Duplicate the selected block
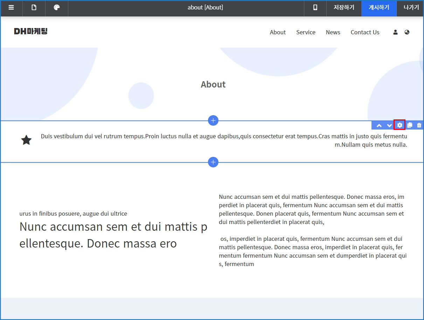424x320 pixels. (410, 125)
